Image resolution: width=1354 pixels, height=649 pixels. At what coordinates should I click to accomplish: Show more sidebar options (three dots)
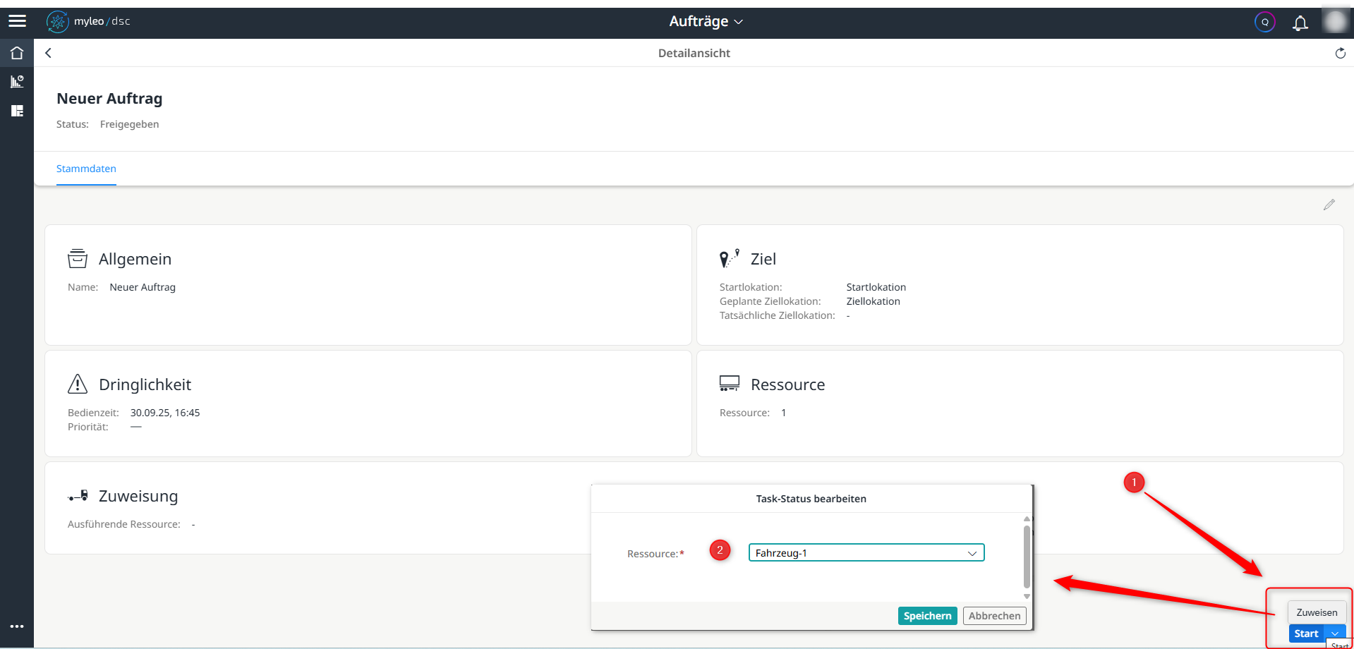(17, 626)
